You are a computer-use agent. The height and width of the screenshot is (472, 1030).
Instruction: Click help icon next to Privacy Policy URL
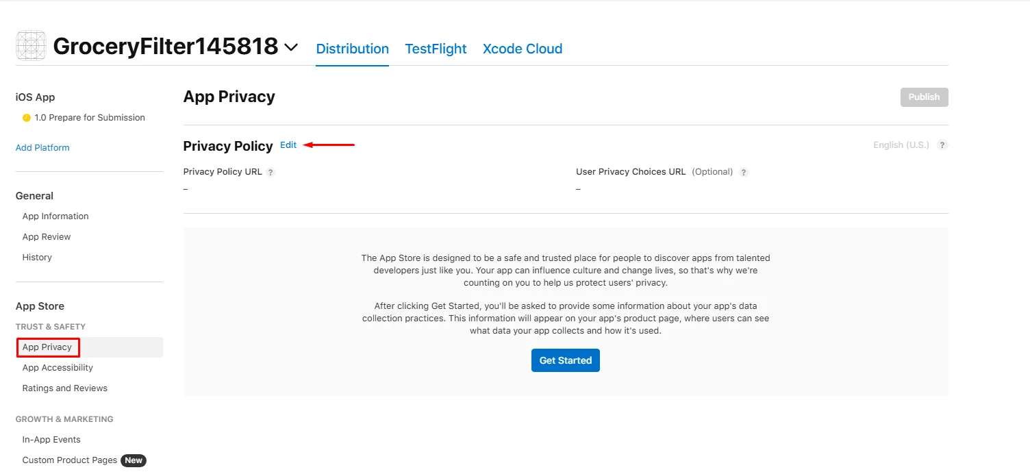(271, 173)
